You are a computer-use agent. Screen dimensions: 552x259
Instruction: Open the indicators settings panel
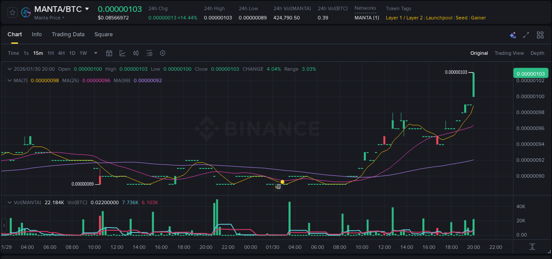149,53
